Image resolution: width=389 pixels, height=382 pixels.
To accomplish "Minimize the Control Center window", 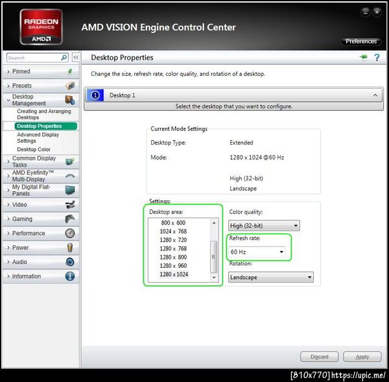I will pyautogui.click(x=366, y=12).
